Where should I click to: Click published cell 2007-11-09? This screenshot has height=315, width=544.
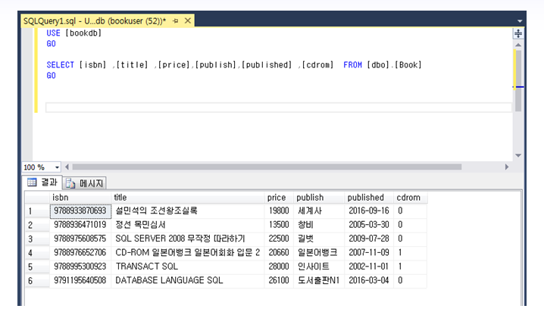[369, 253]
